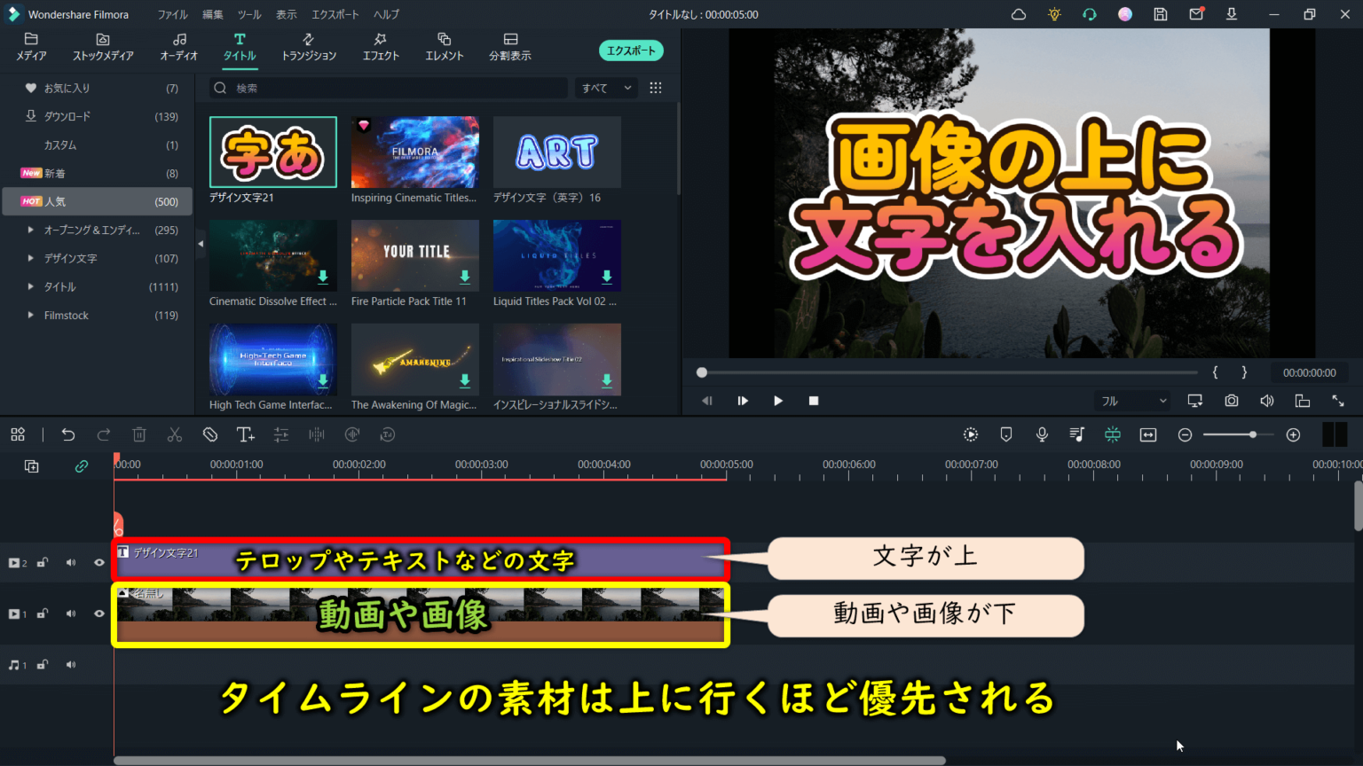This screenshot has width=1363, height=766.
Task: Open the Audio Mixer icon
Action: pos(1076,434)
